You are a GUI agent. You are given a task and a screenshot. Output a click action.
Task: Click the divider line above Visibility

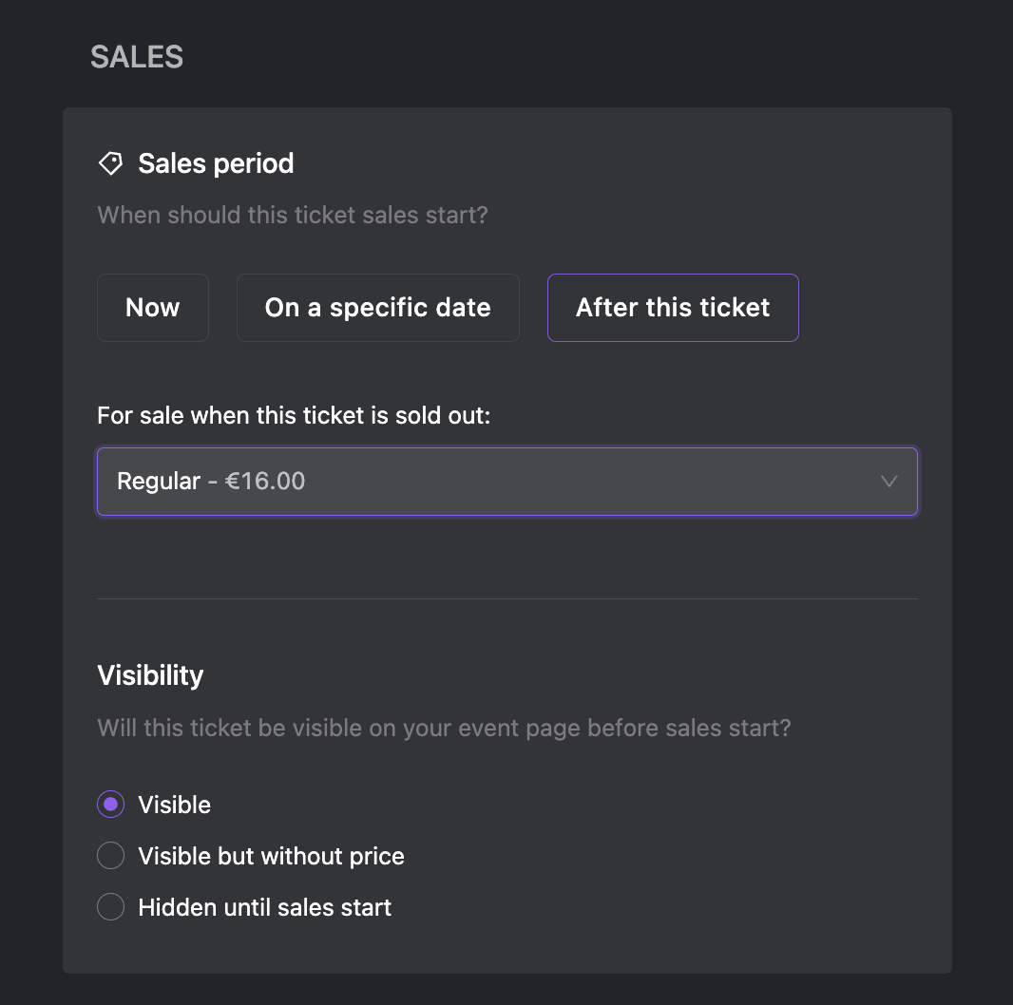click(x=507, y=598)
